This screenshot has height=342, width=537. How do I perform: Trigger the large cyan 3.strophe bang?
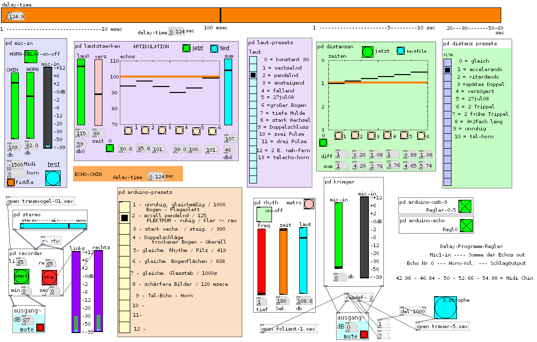[x=445, y=308]
